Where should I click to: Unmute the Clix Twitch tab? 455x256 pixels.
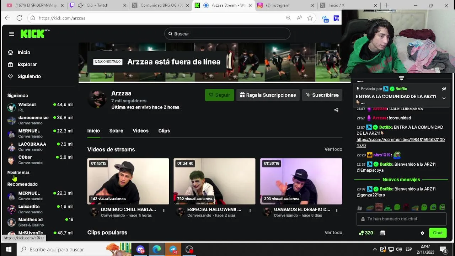click(81, 5)
